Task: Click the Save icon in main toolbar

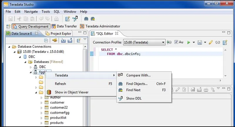Action: point(11,19)
